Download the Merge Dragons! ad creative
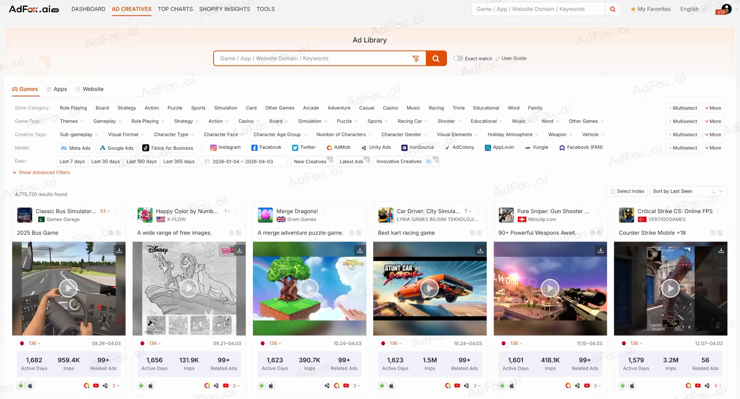The image size is (740, 399). (x=360, y=250)
